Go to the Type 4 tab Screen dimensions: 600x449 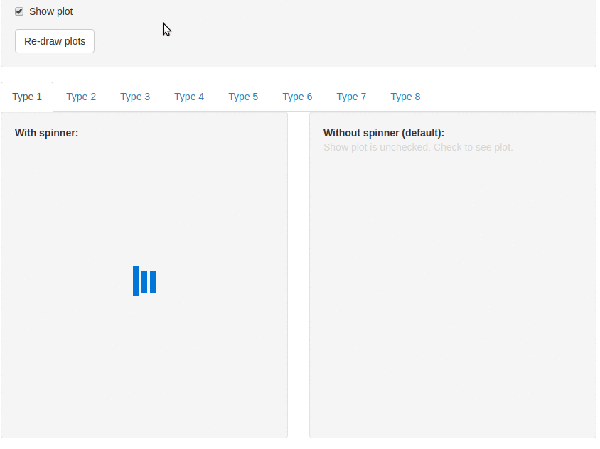[189, 97]
